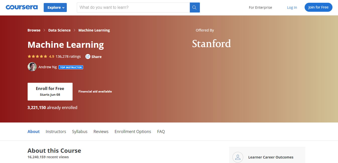Click the search magnifier icon
Screen dimensions: 338x163
(x=194, y=7)
